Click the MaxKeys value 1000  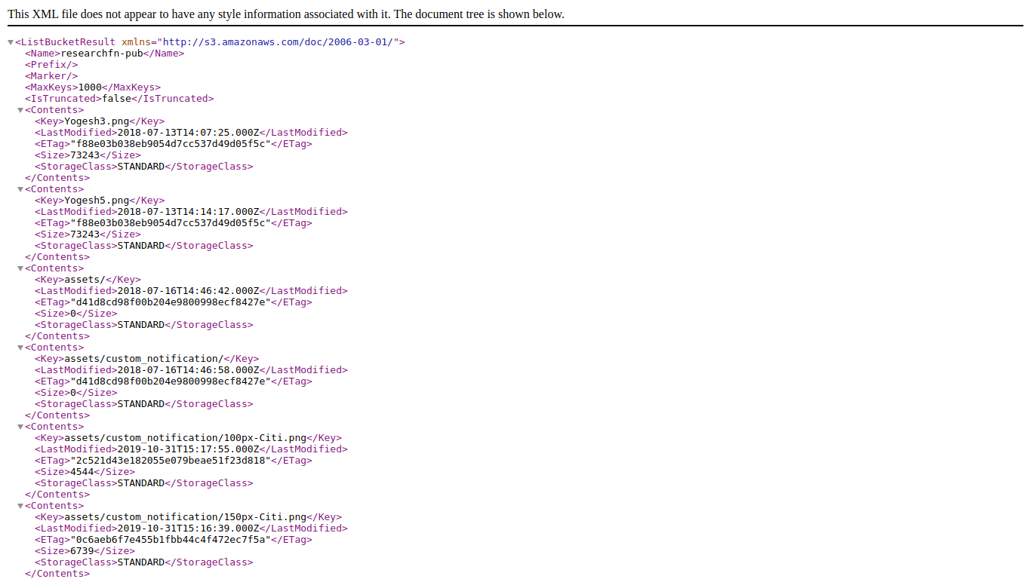coord(90,87)
